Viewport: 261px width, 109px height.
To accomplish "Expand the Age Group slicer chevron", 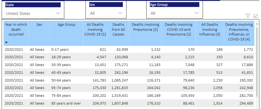I will pyautogui.click(x=196, y=13).
